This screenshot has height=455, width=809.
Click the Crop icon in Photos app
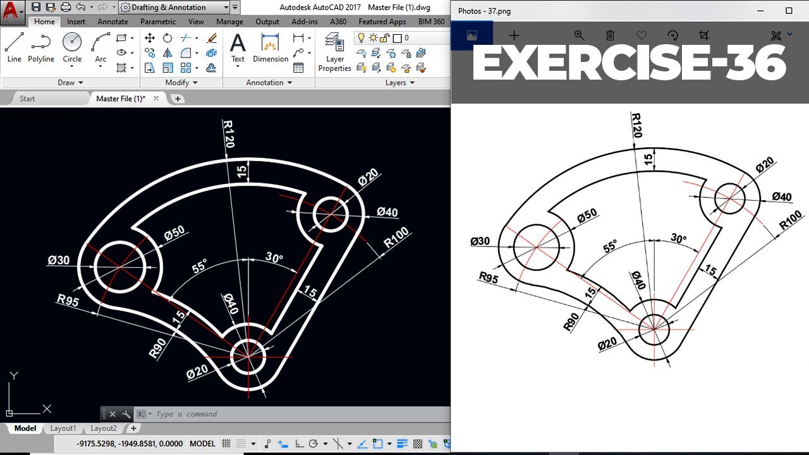703,36
